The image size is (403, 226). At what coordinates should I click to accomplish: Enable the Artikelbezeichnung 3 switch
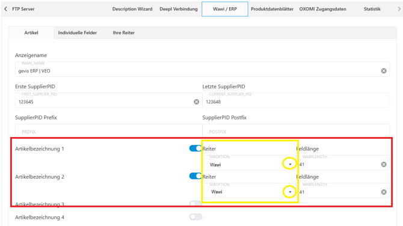pos(196,204)
